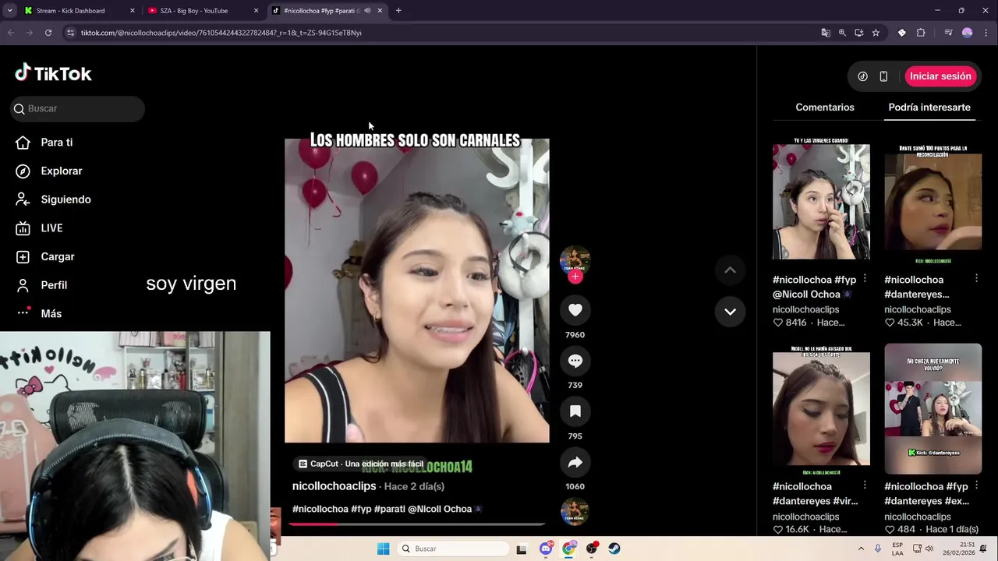Click the #nicollochoa hashtag in caption
The image size is (998, 561).
[x=320, y=509]
